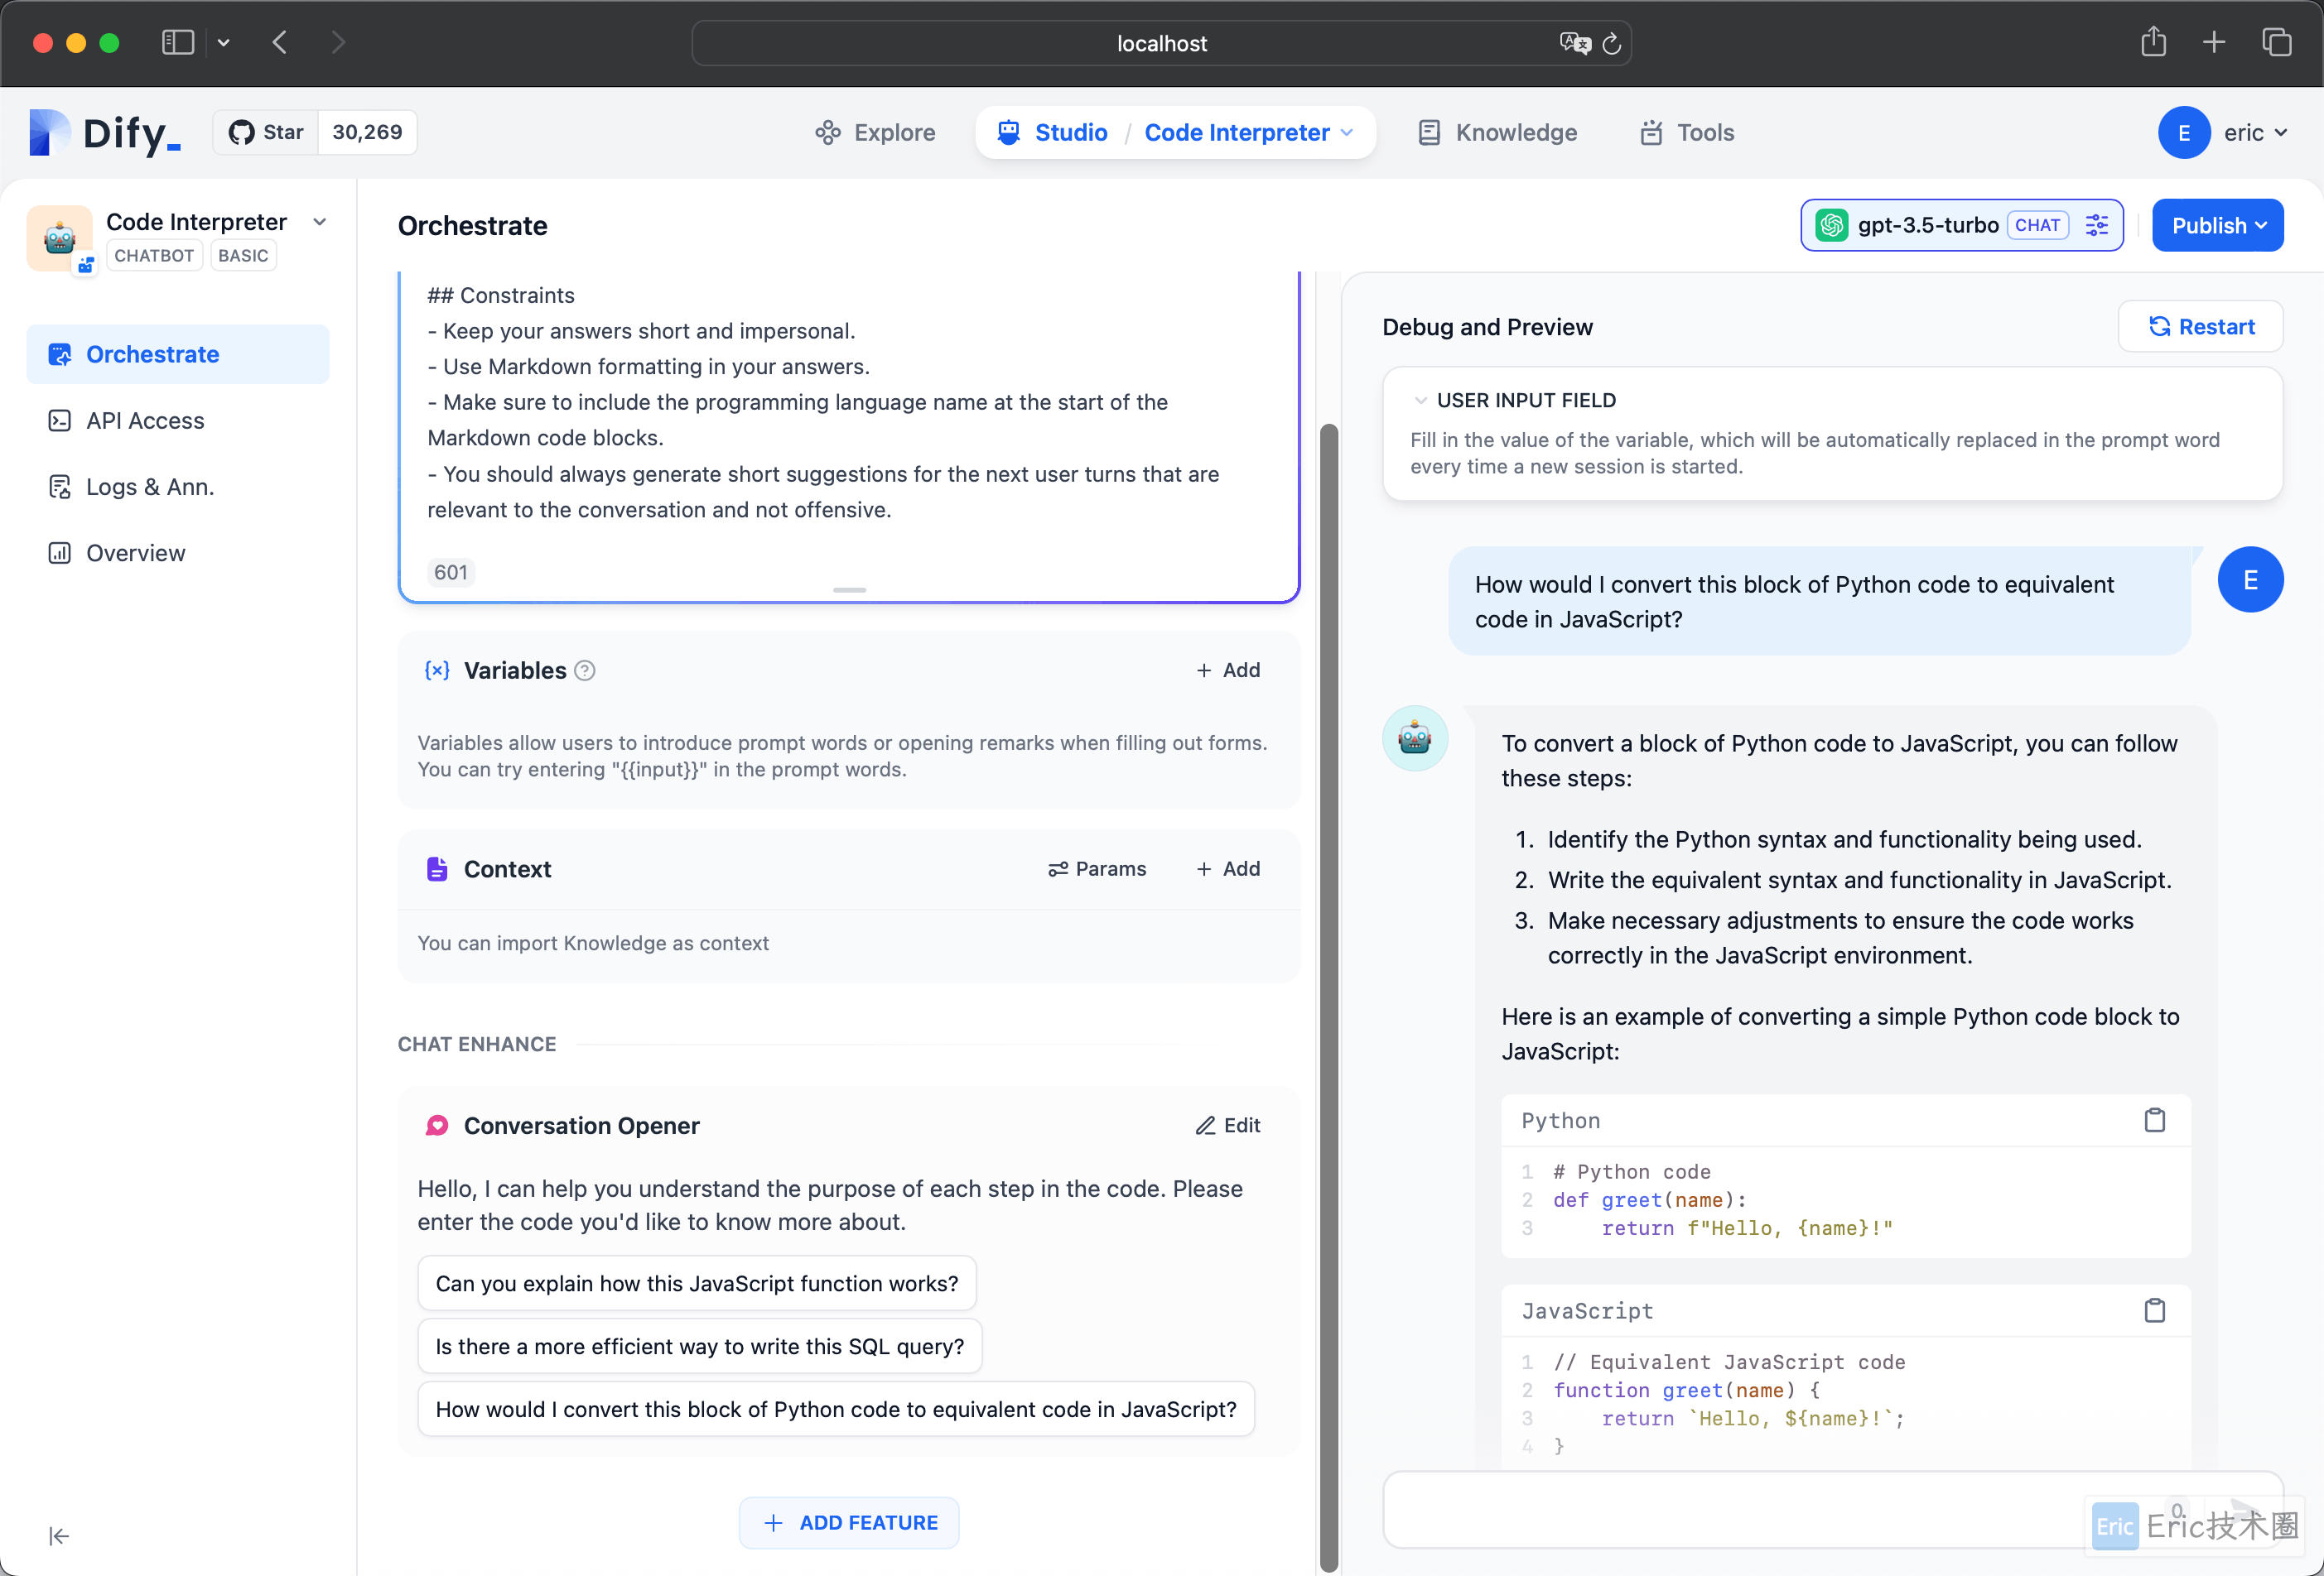
Task: Click opener question about SQL query
Action: tap(700, 1345)
